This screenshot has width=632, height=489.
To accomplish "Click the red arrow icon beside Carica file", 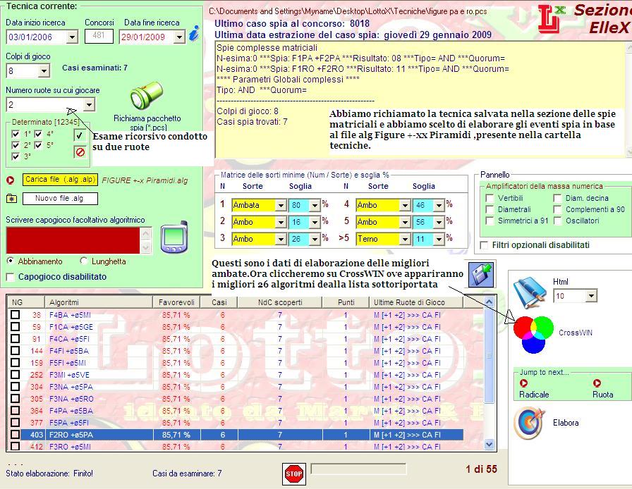I will click(11, 180).
